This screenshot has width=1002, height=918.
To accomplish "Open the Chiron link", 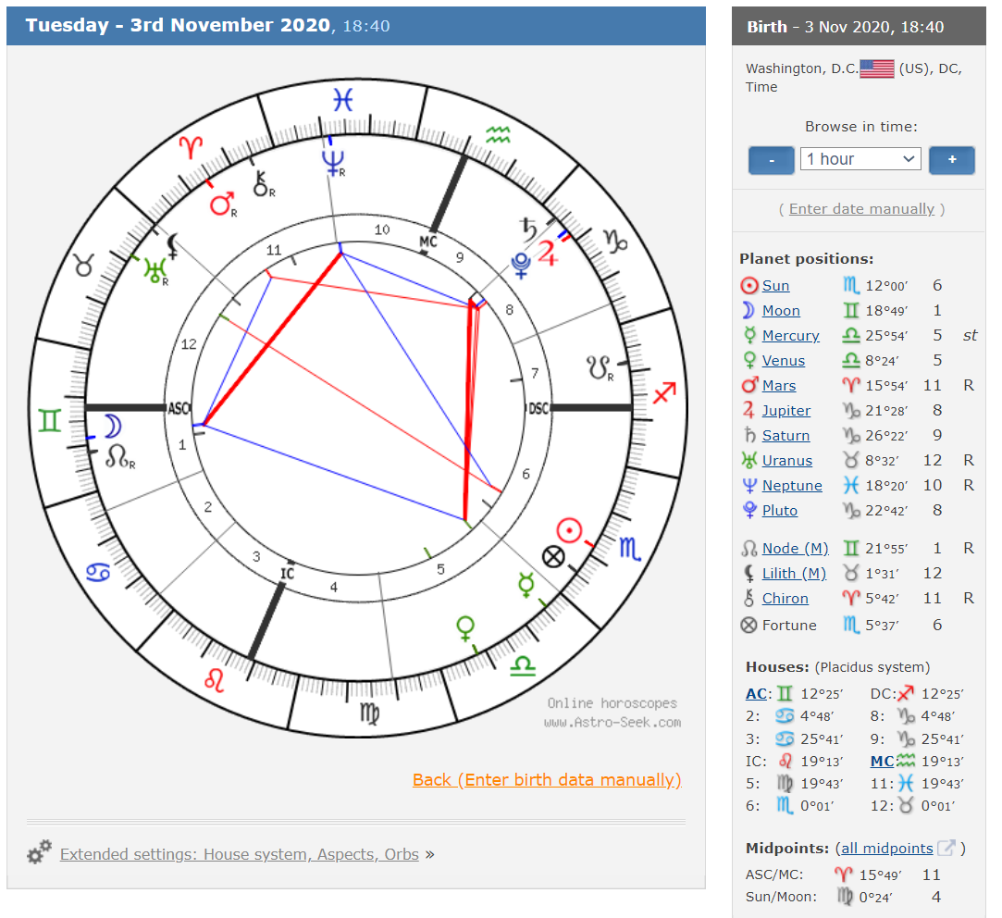I will [x=786, y=599].
